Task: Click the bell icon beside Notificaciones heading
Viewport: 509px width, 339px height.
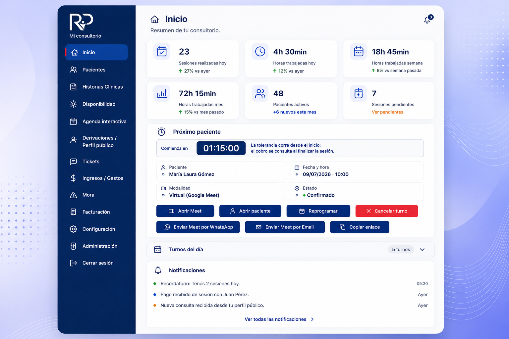Action: [158, 270]
